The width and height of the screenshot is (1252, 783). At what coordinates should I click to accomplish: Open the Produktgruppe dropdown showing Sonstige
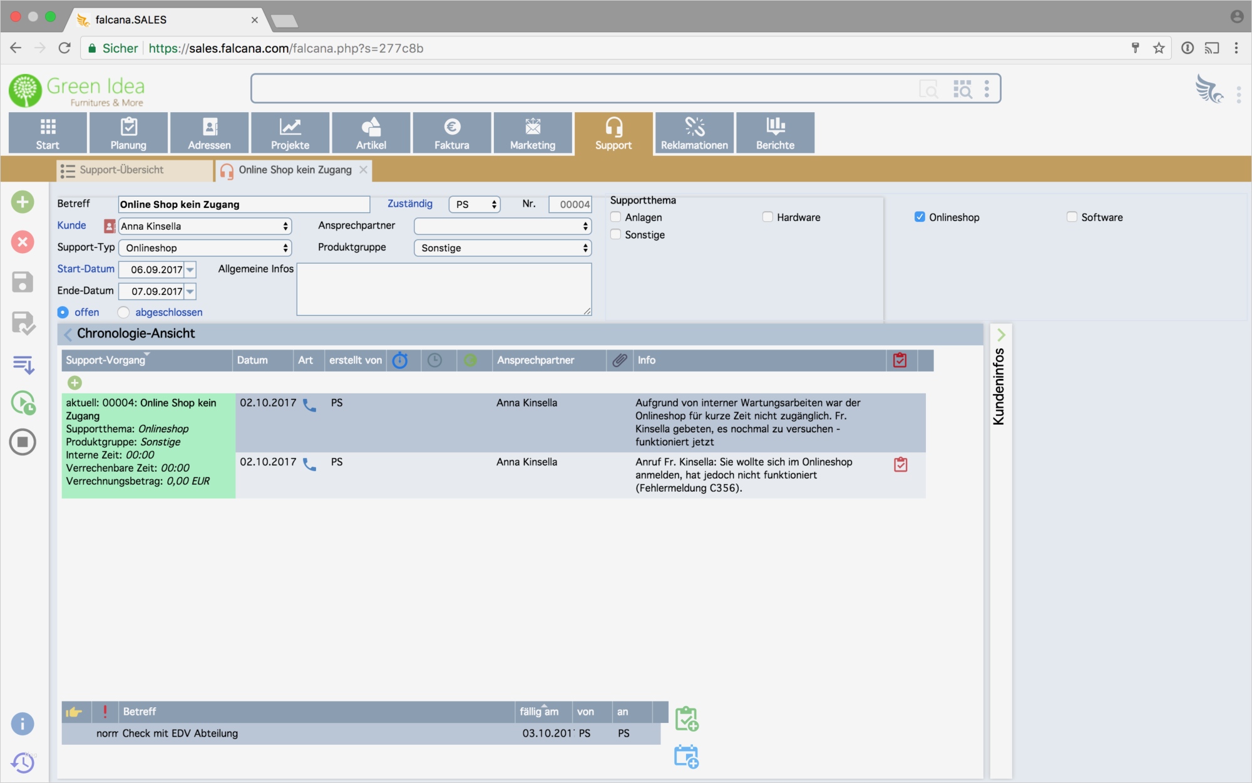pos(503,248)
